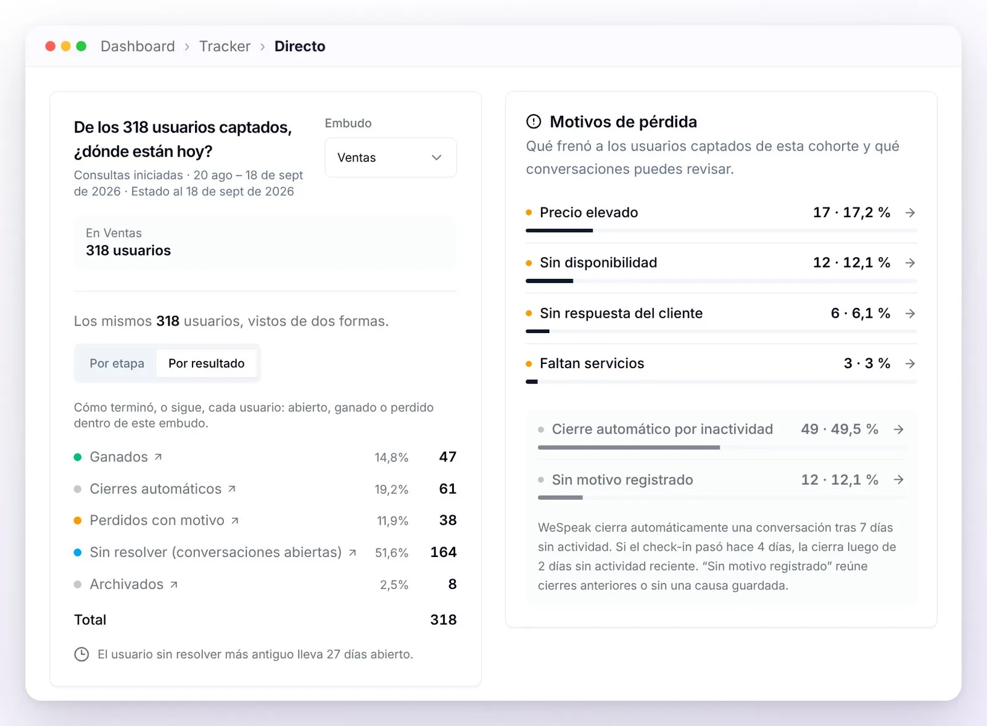
Task: Click external arrow icon next to Cierres automáticos
Action: point(232,489)
